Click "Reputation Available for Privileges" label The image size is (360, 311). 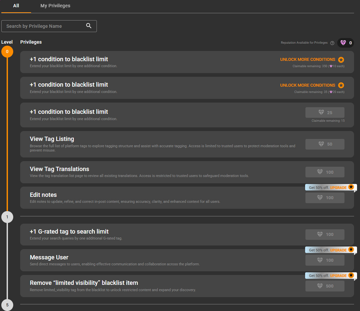tap(304, 43)
